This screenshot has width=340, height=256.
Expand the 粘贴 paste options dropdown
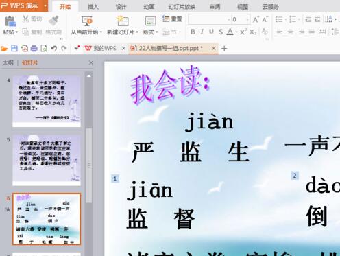coord(17,32)
